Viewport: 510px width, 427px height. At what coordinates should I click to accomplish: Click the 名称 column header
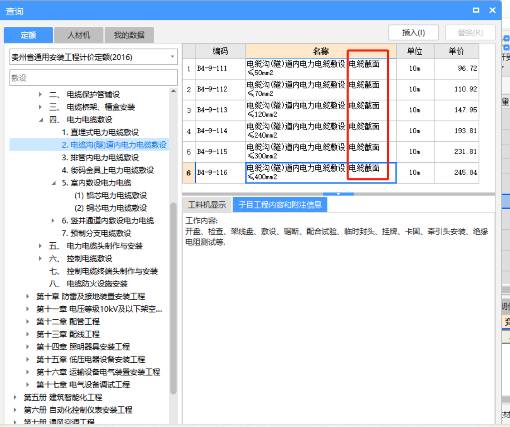coord(321,51)
